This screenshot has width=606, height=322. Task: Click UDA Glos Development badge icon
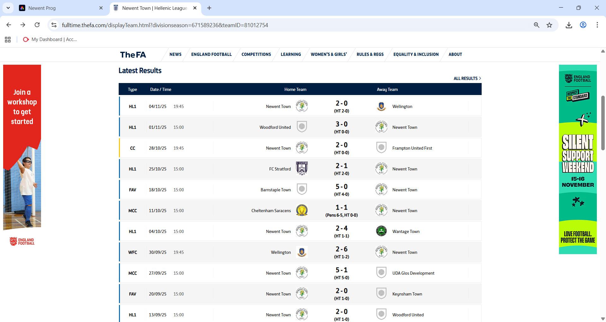tap(381, 273)
